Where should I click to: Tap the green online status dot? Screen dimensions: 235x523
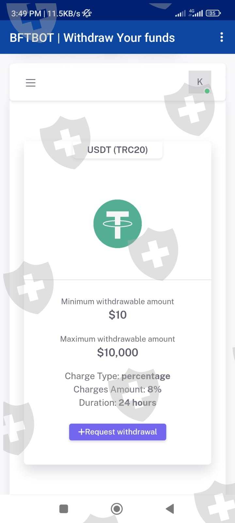pyautogui.click(x=207, y=91)
